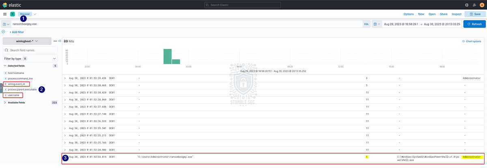
Task: Click the host.hostname field type icon
Action: [x=6, y=73]
